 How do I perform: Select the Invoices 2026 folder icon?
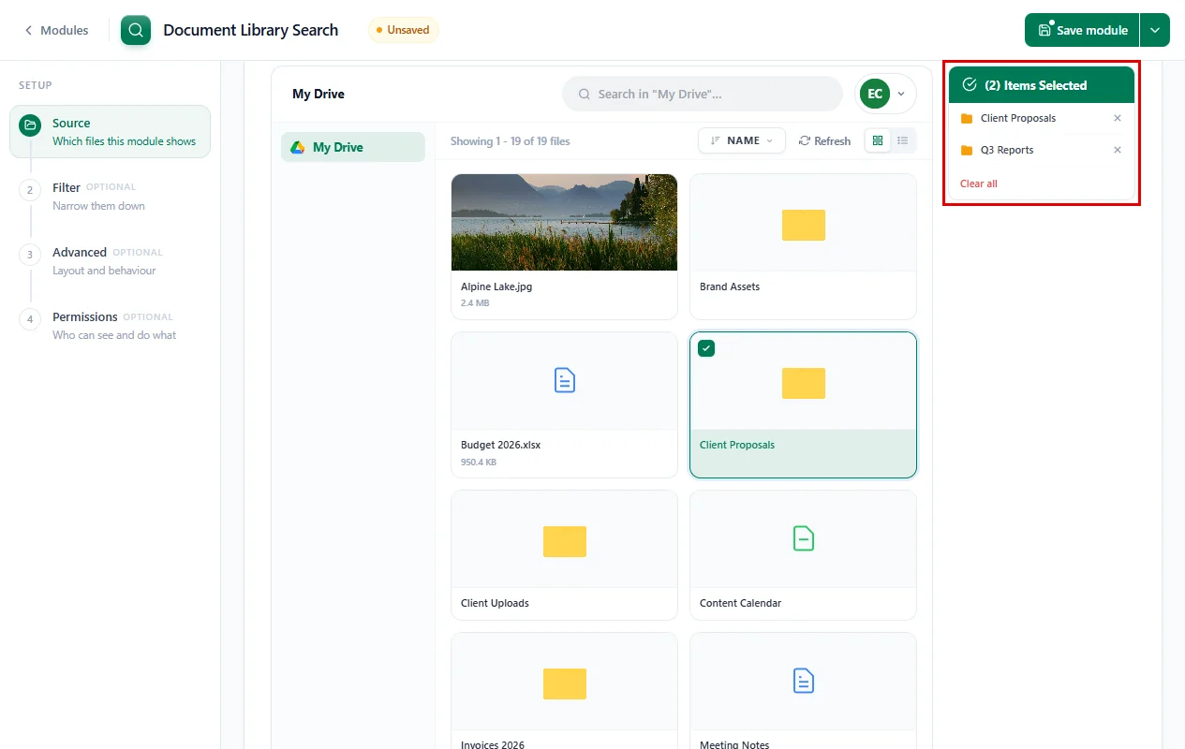click(564, 683)
